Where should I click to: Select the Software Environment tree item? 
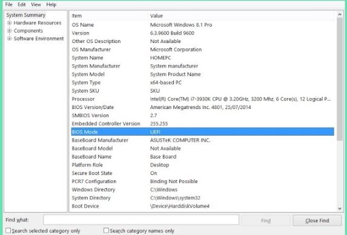[39, 39]
